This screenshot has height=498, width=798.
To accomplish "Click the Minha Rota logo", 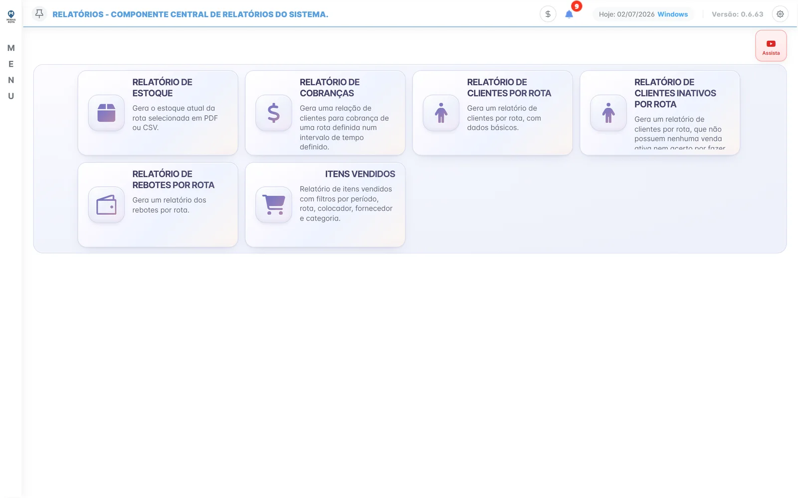I will point(11,16).
